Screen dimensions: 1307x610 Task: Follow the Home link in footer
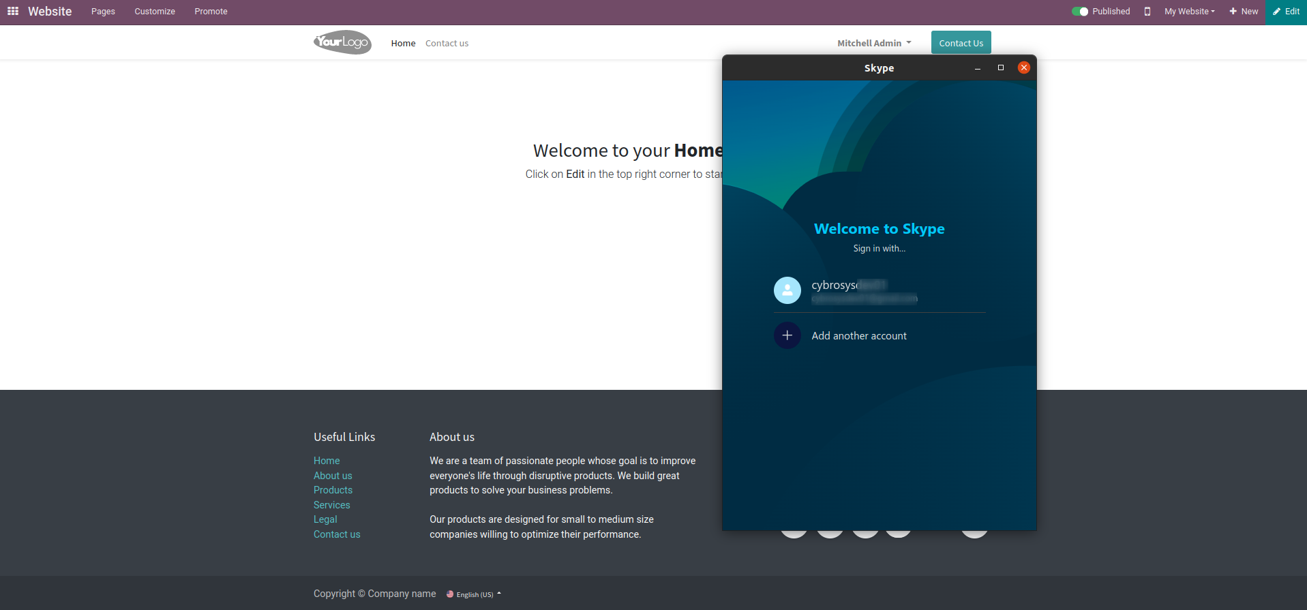click(x=327, y=461)
